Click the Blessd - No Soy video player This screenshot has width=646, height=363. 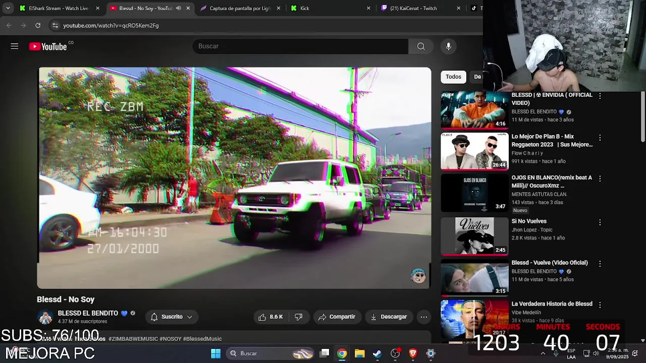point(235,177)
